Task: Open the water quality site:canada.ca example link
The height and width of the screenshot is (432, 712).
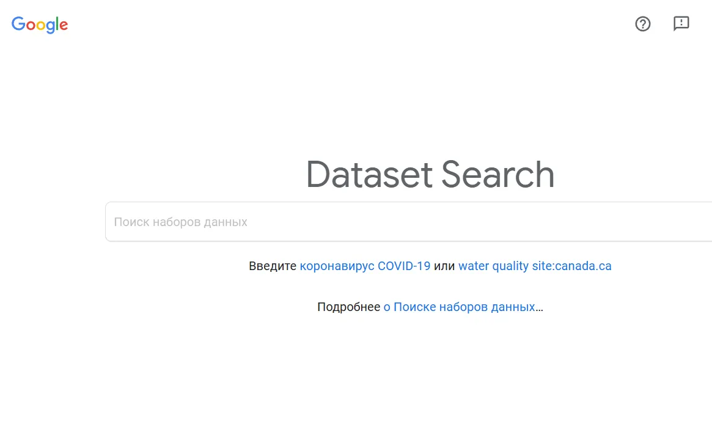Action: [535, 266]
